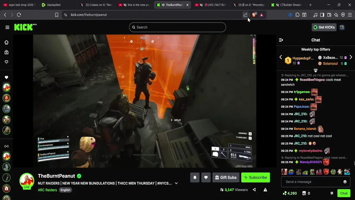The width and height of the screenshot is (355, 200).
Task: Click the address bar URL
Action: 89,15
